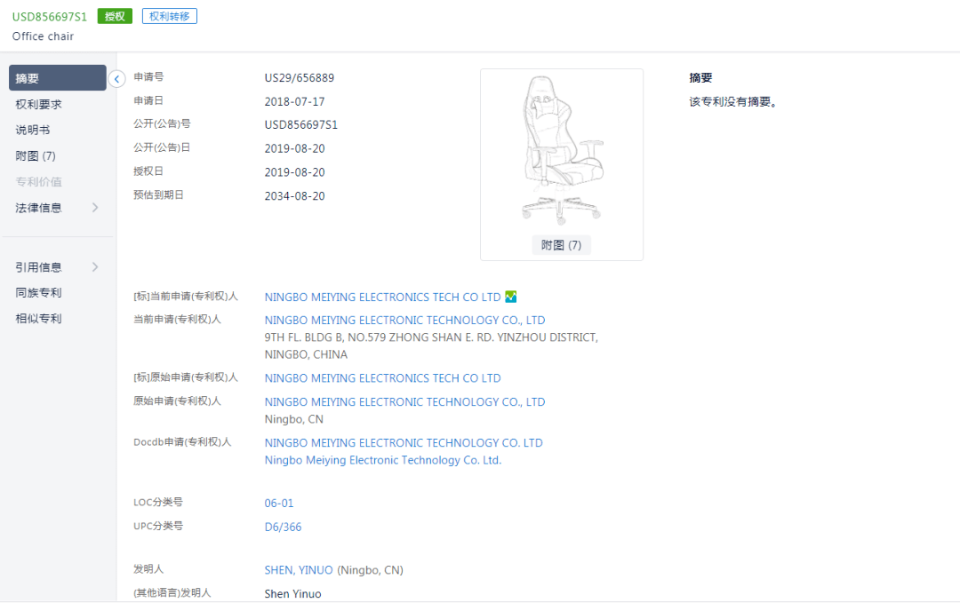This screenshot has height=603, width=960.
Task: Click the 权利转移 tag
Action: (169, 16)
